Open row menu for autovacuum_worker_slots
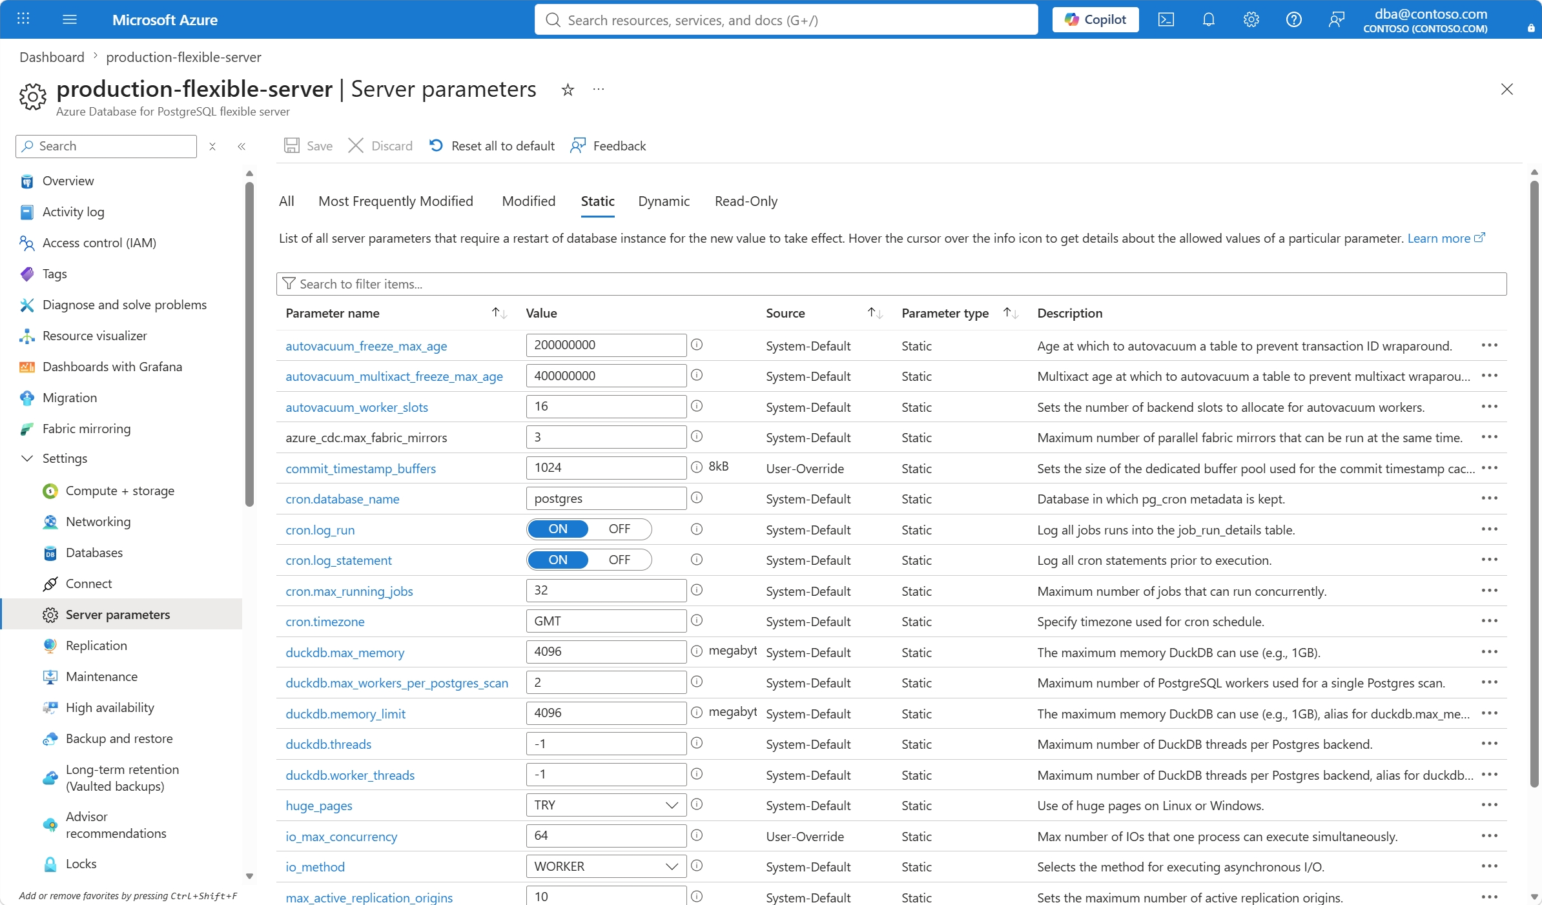1542x905 pixels. [x=1490, y=406]
